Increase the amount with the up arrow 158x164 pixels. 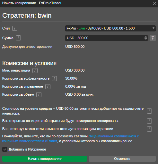click(x=146, y=37)
